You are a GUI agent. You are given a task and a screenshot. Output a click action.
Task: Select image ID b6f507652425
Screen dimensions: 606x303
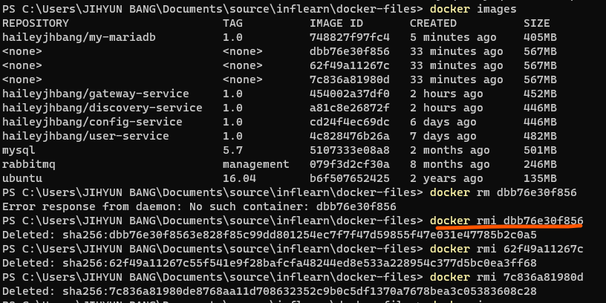coord(349,178)
